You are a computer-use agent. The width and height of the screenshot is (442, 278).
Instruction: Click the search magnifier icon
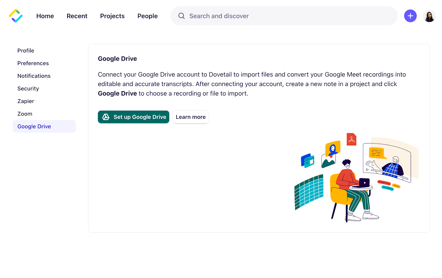[181, 16]
